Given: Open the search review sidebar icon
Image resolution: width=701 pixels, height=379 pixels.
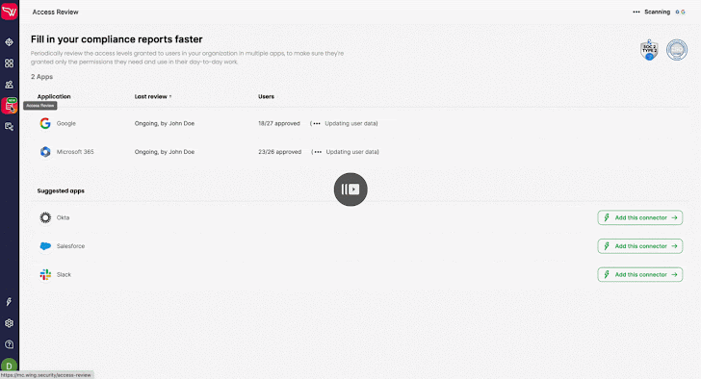Looking at the screenshot, I should pyautogui.click(x=9, y=127).
